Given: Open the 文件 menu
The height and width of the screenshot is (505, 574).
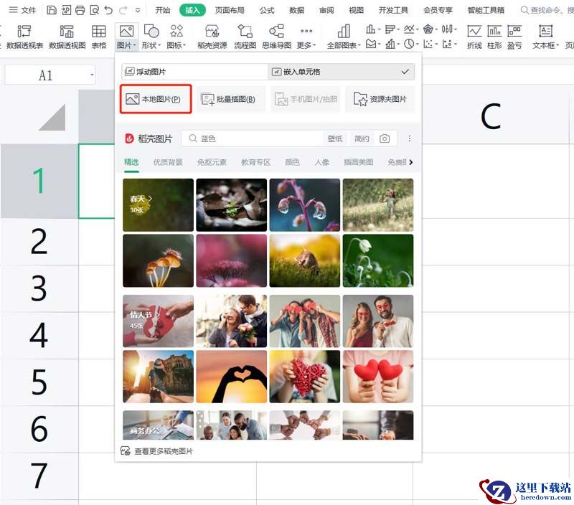Looking at the screenshot, I should pos(22,10).
